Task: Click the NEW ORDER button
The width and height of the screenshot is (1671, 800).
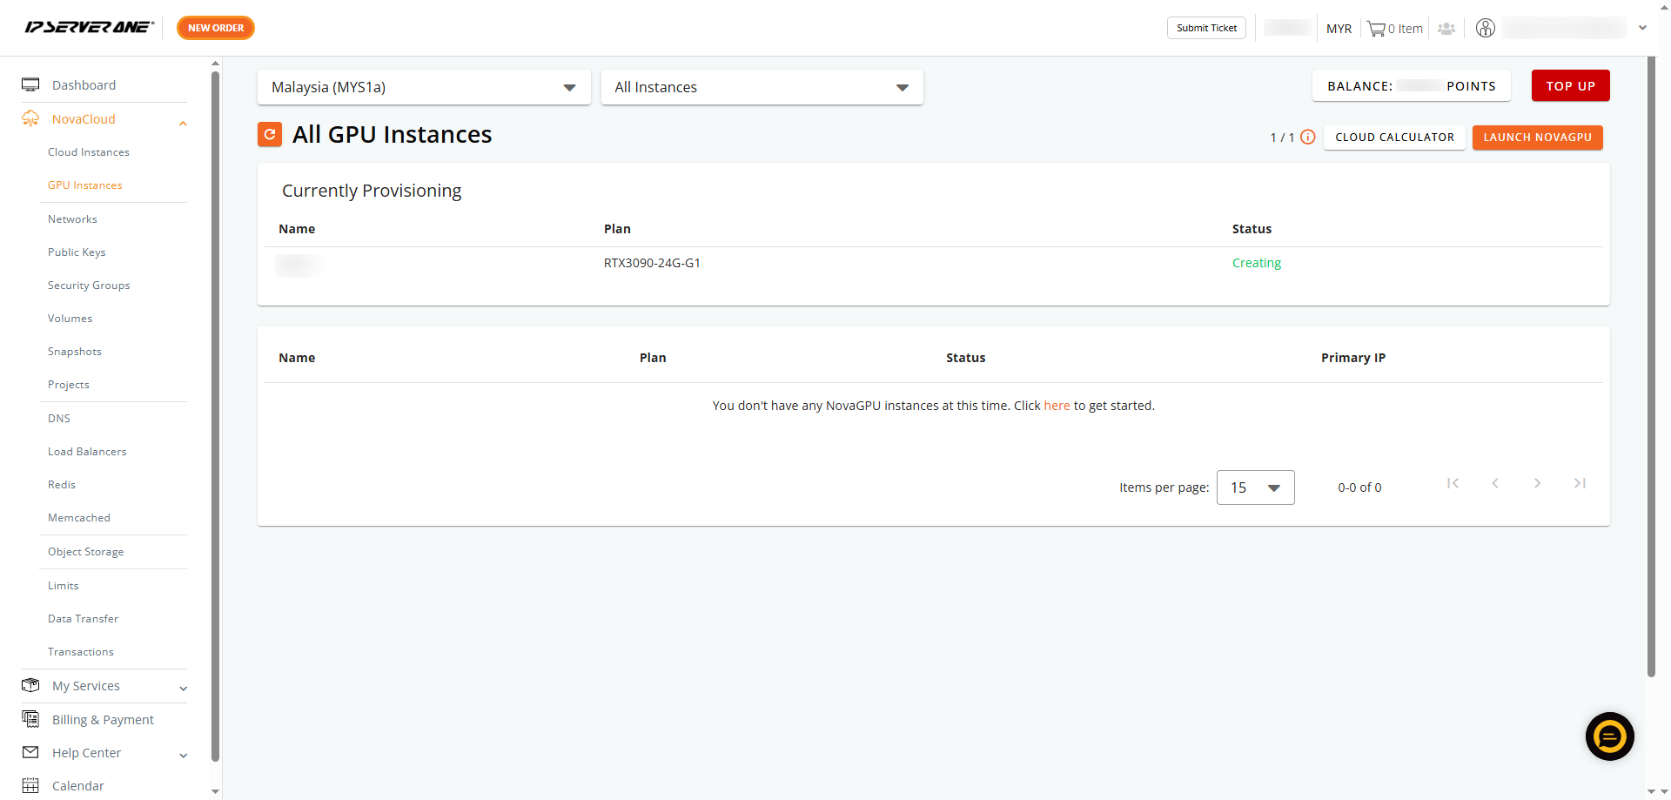Action: tap(216, 28)
